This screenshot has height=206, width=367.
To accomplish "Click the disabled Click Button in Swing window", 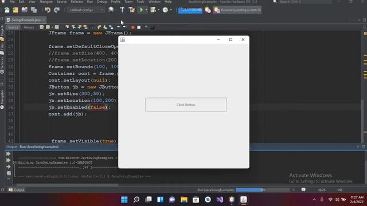I will tap(186, 105).
